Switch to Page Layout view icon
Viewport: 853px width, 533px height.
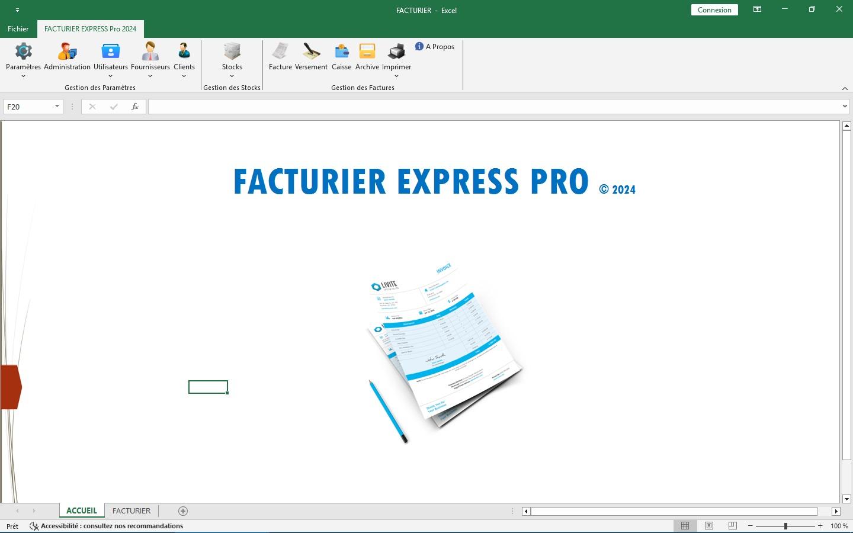click(709, 526)
